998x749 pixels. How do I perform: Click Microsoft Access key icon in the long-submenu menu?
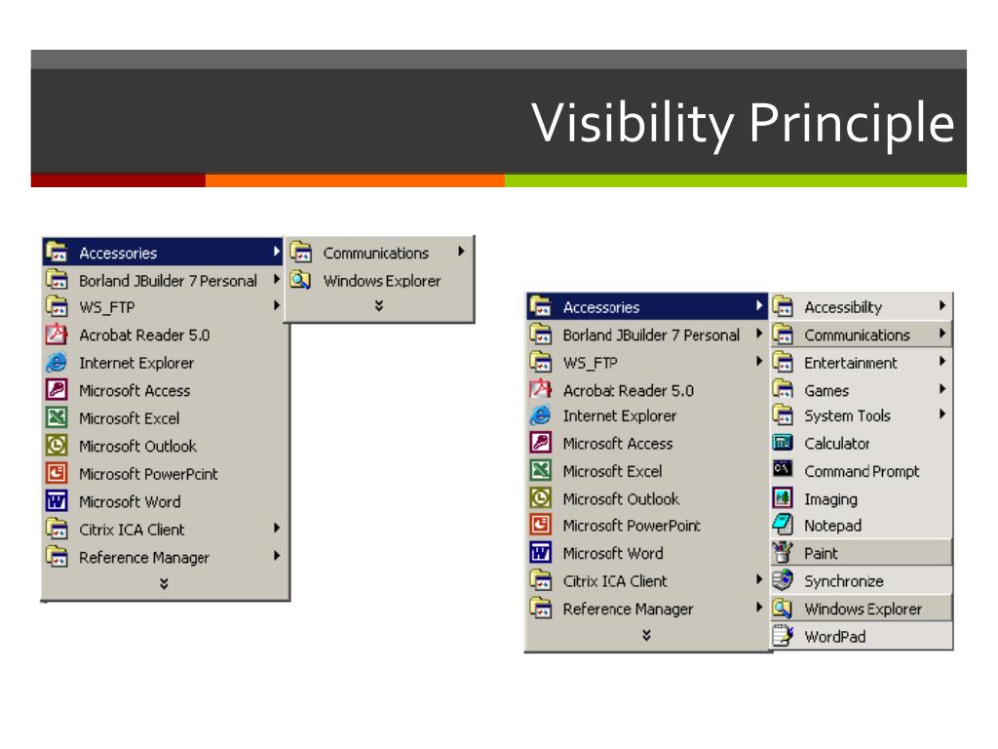click(x=540, y=443)
